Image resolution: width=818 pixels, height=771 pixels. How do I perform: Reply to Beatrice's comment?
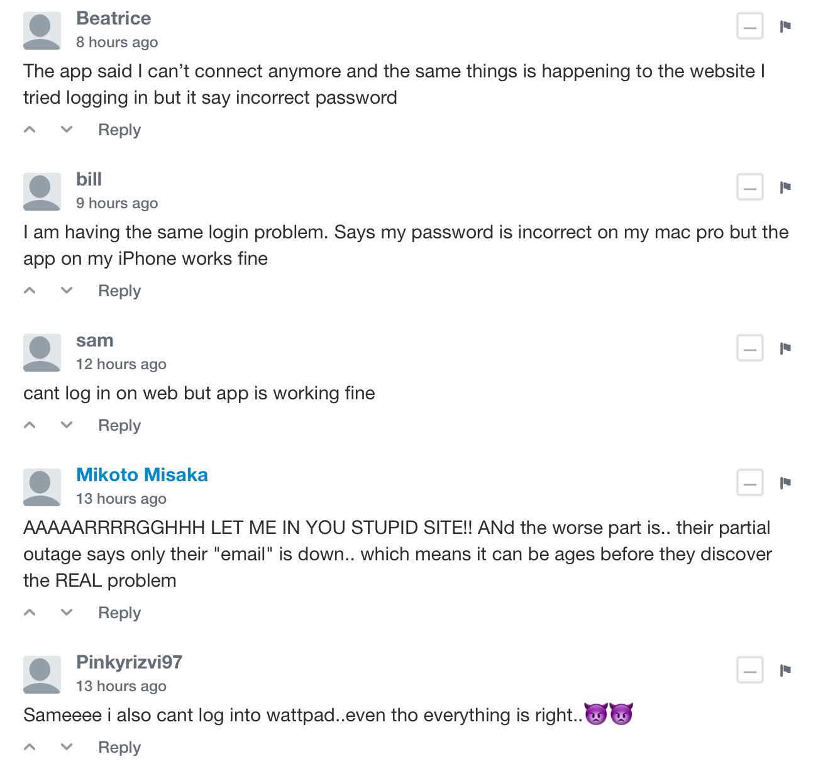119,130
